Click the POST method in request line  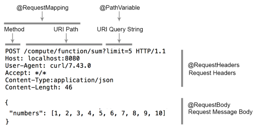point(13,51)
